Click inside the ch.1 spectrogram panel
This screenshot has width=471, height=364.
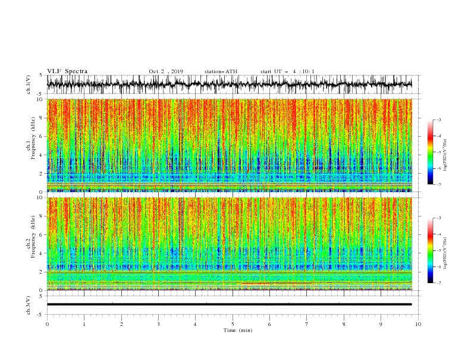(x=229, y=145)
